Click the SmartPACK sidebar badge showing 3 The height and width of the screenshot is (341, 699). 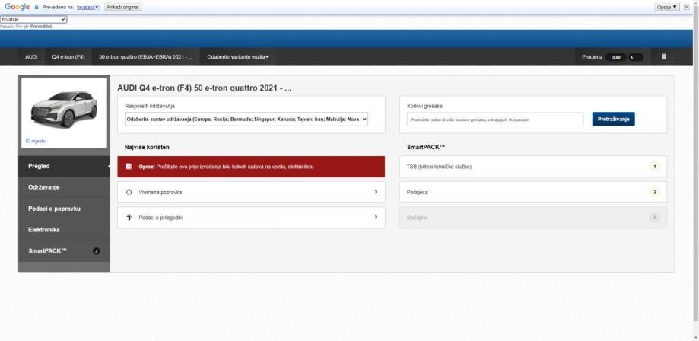(x=97, y=251)
